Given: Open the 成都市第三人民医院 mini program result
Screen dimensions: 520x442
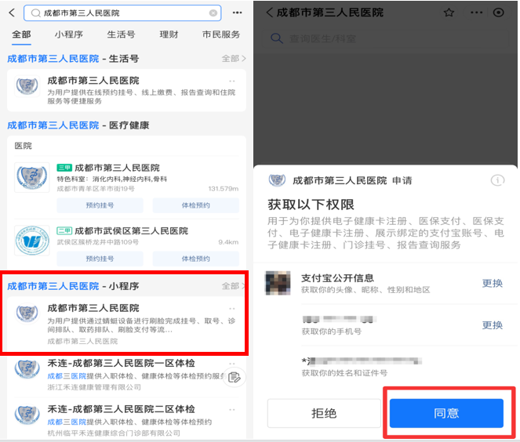Looking at the screenshot, I should [x=126, y=324].
